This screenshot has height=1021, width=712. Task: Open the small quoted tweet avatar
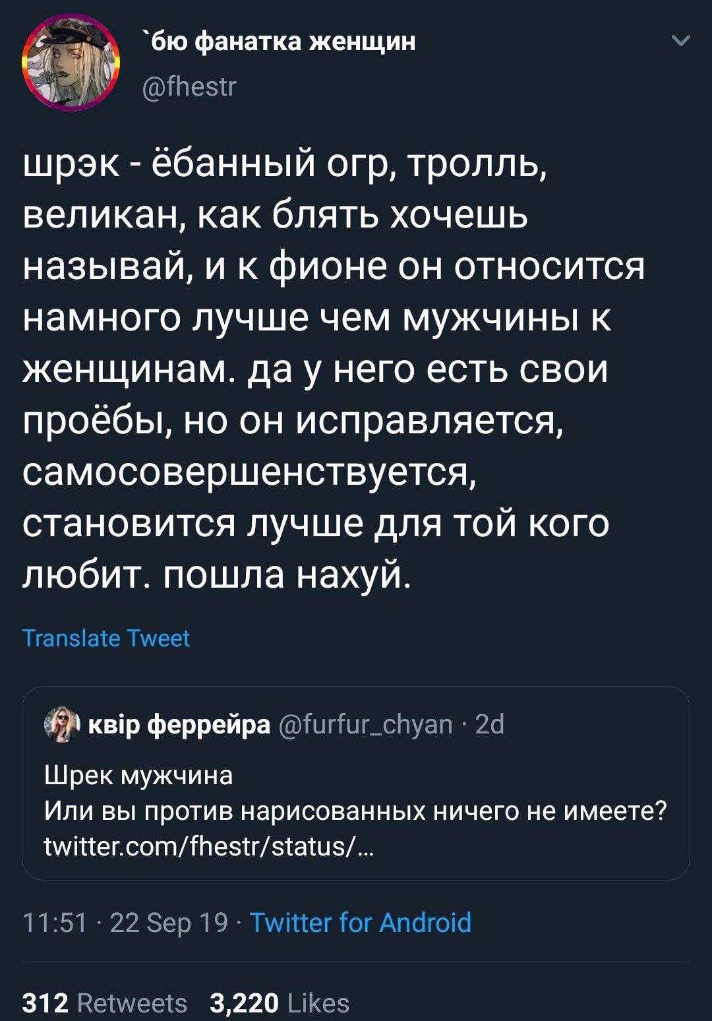61,724
